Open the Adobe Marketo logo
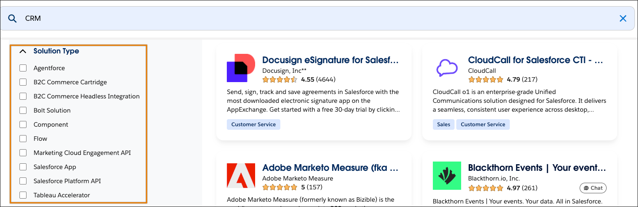Viewport: 638px width, 207px height. pyautogui.click(x=241, y=176)
